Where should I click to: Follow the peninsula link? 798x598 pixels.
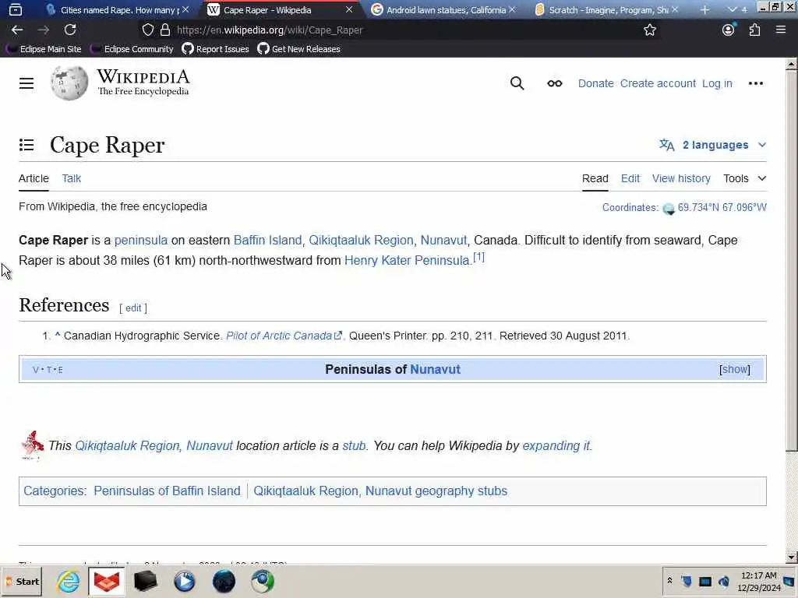point(141,240)
